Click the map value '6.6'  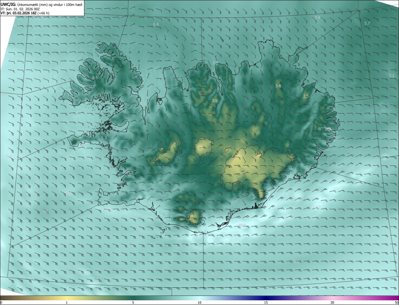point(156,24)
